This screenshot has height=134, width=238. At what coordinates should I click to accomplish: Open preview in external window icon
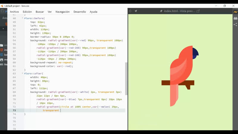tap(198, 11)
